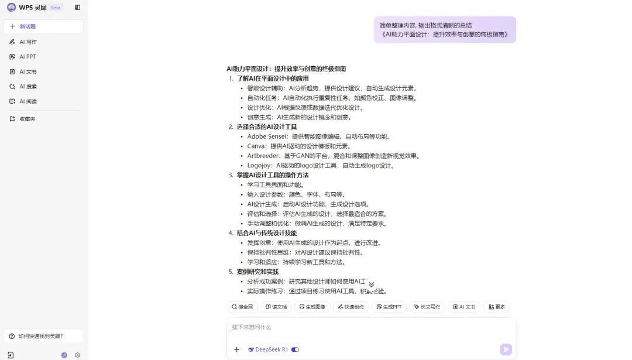Select the AI 写作 tool in the sidebar
632x360 pixels.
coord(26,42)
